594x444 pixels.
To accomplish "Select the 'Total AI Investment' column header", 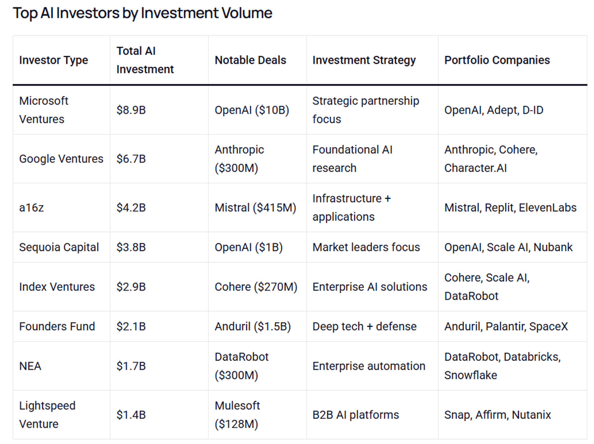I will [145, 60].
